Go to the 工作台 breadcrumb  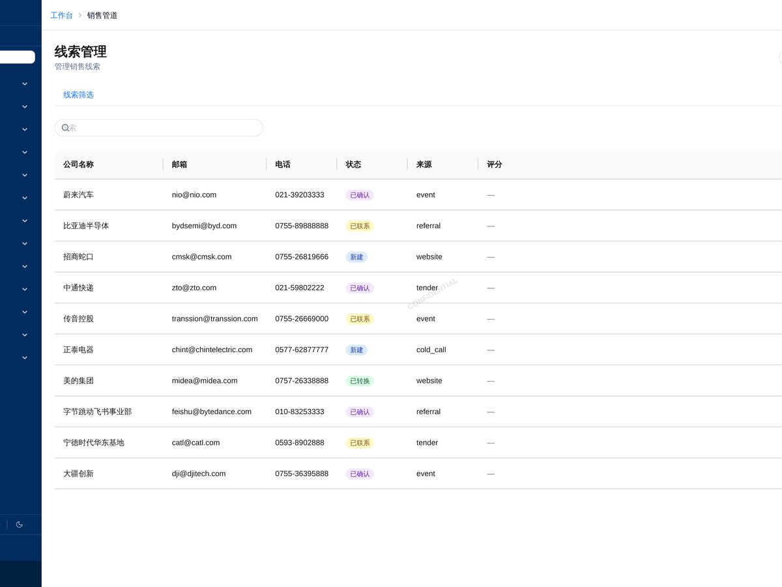[61, 15]
